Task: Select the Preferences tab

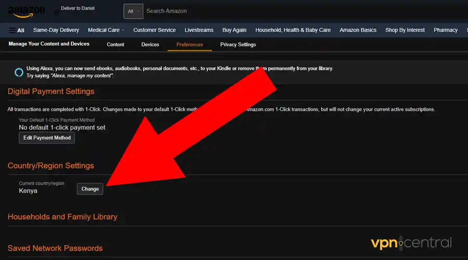Action: pos(190,45)
